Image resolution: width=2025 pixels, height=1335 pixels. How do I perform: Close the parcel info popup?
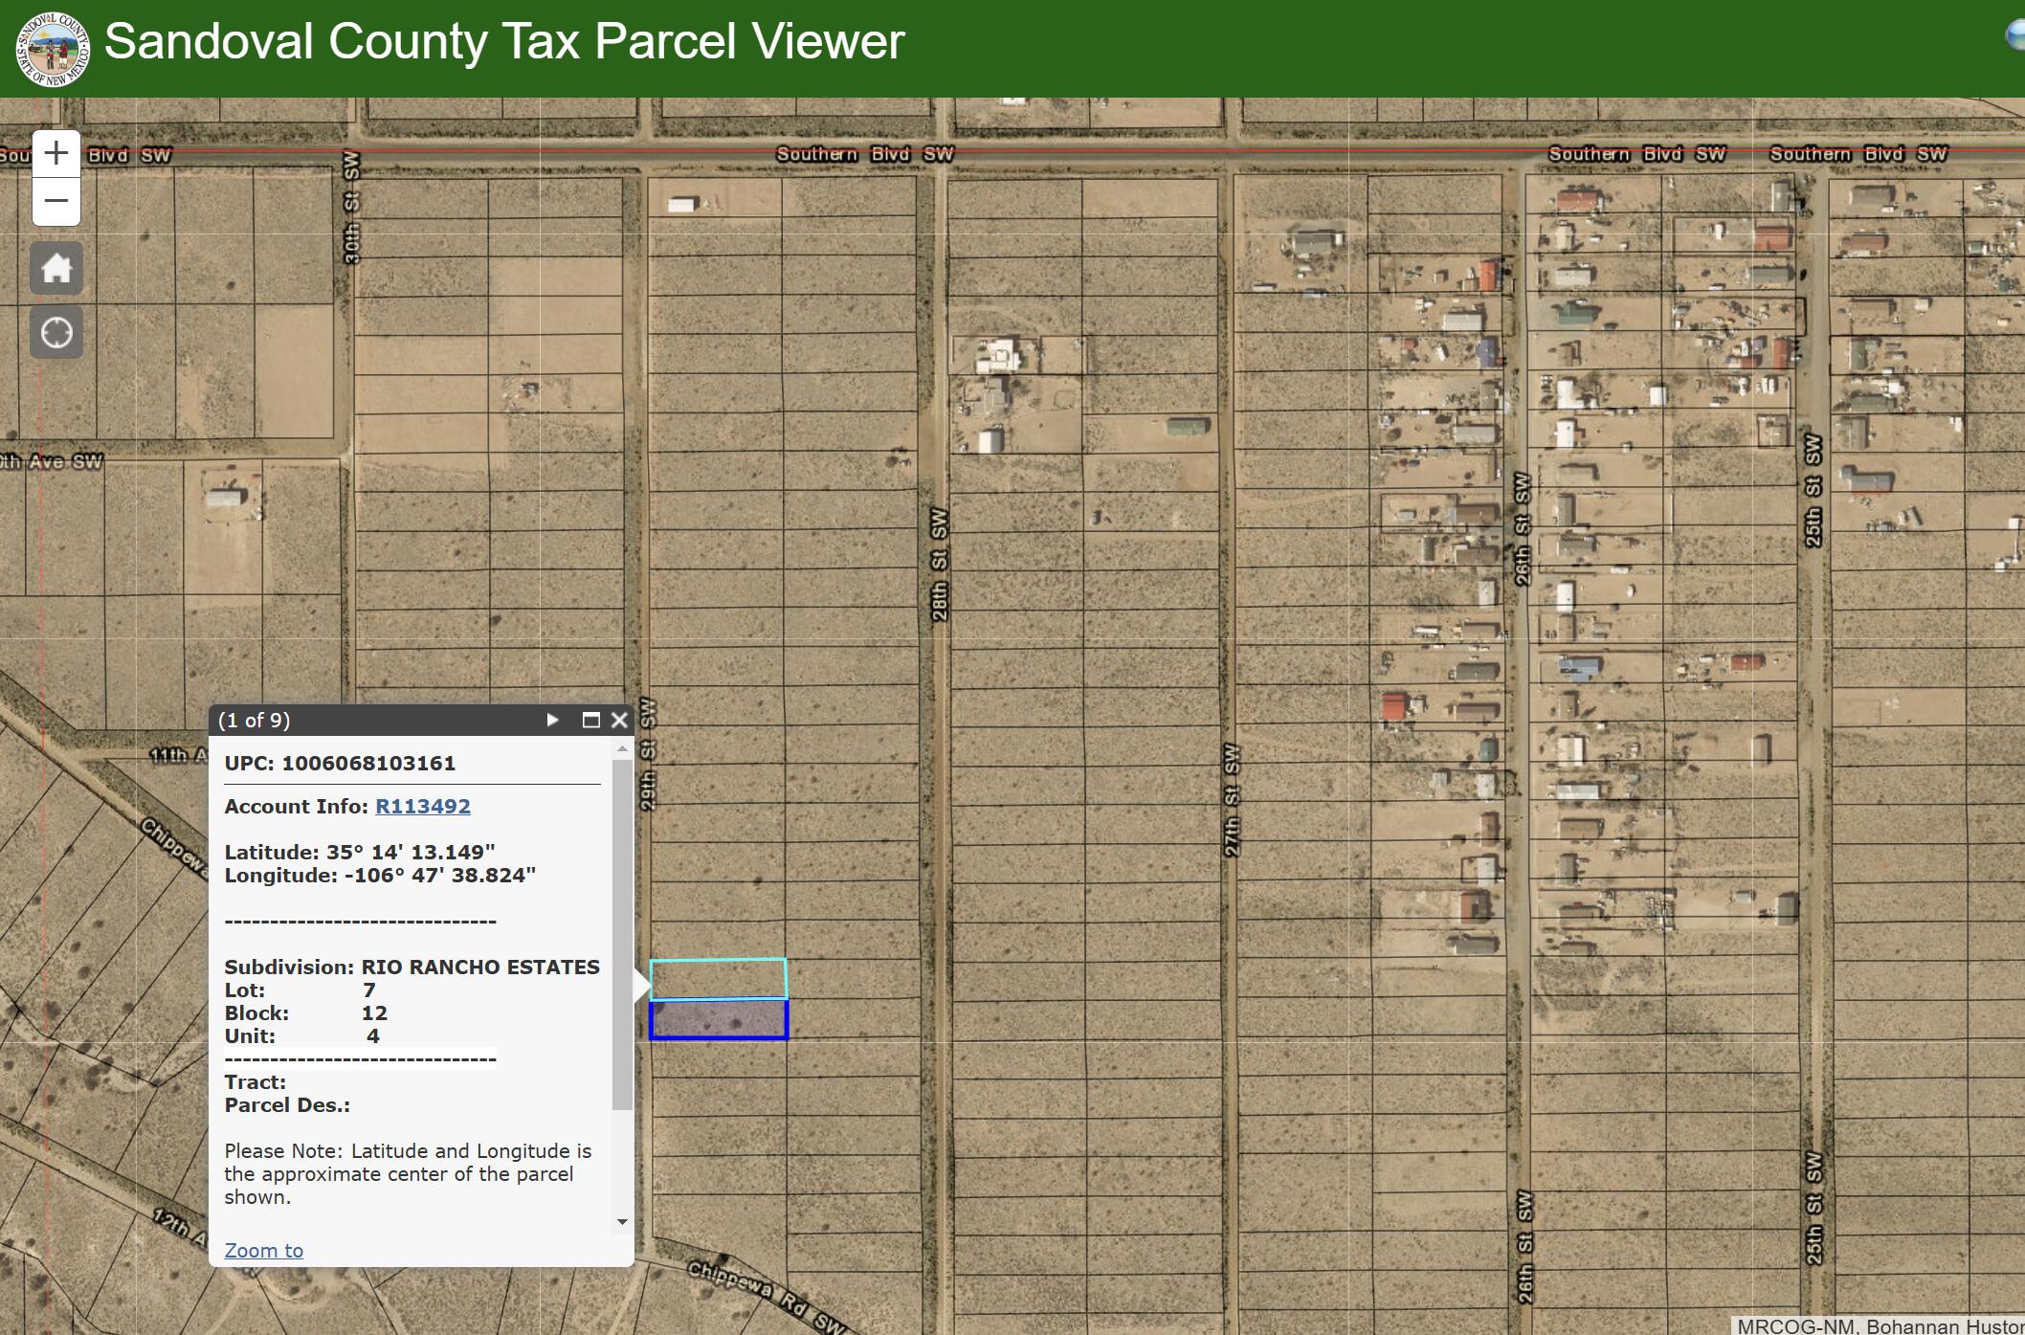(619, 720)
